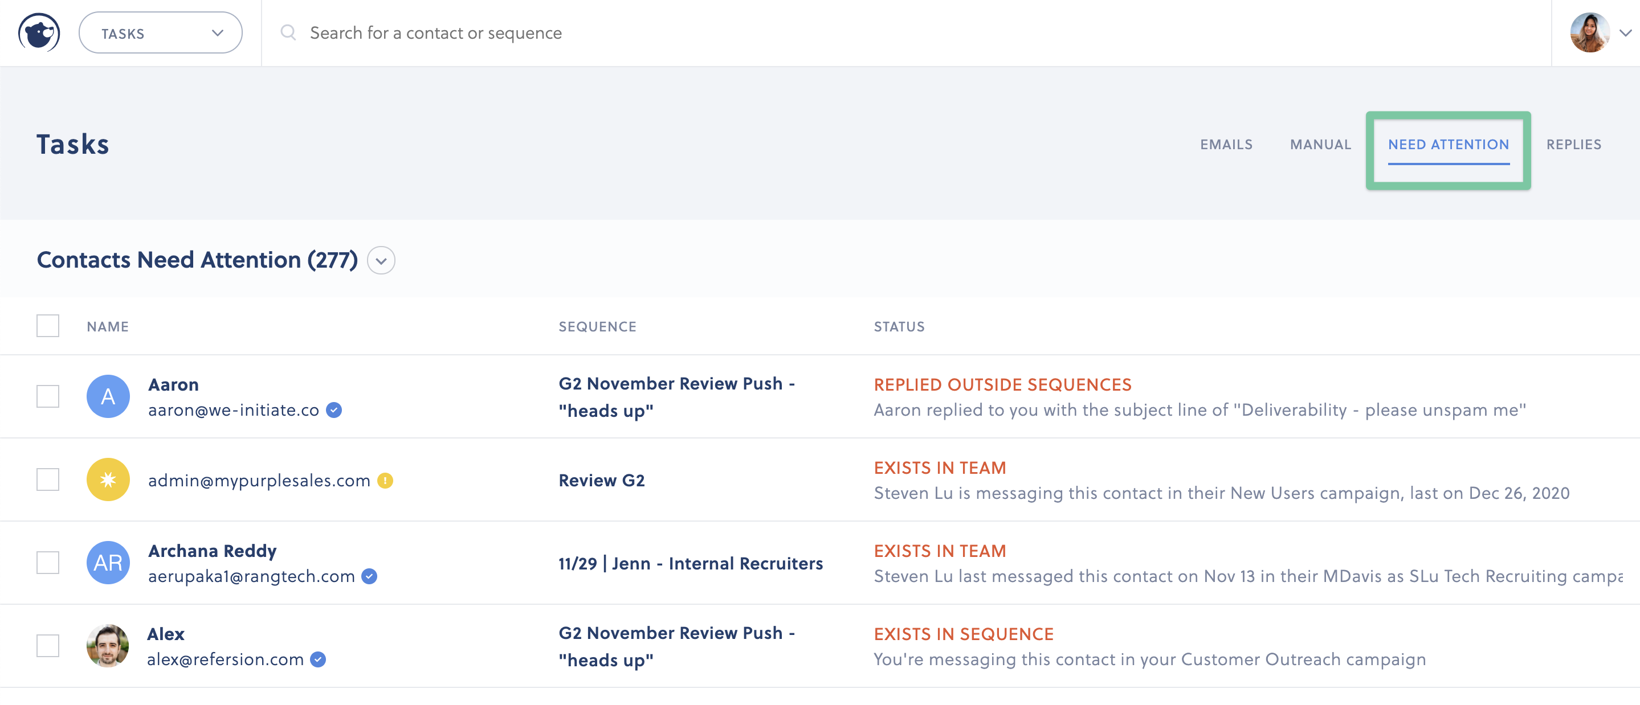Viewport: 1640px width, 705px height.
Task: Click the NAME column header
Action: click(x=108, y=327)
